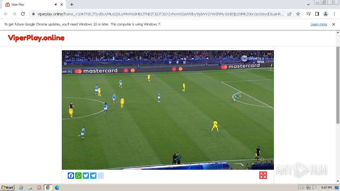Toggle the browser side panel
This screenshot has width=340, height=191.
[x=317, y=14]
